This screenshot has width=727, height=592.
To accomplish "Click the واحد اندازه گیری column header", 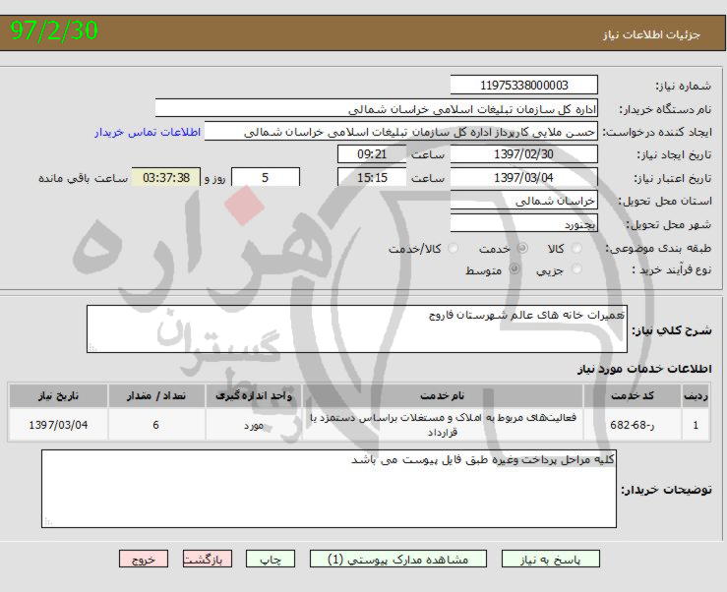I will [254, 395].
